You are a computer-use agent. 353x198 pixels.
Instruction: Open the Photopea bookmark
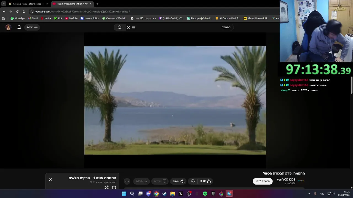pyautogui.click(x=200, y=18)
